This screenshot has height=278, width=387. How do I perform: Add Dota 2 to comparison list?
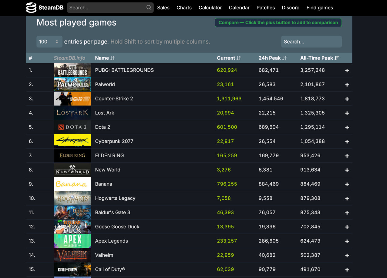pyautogui.click(x=347, y=127)
